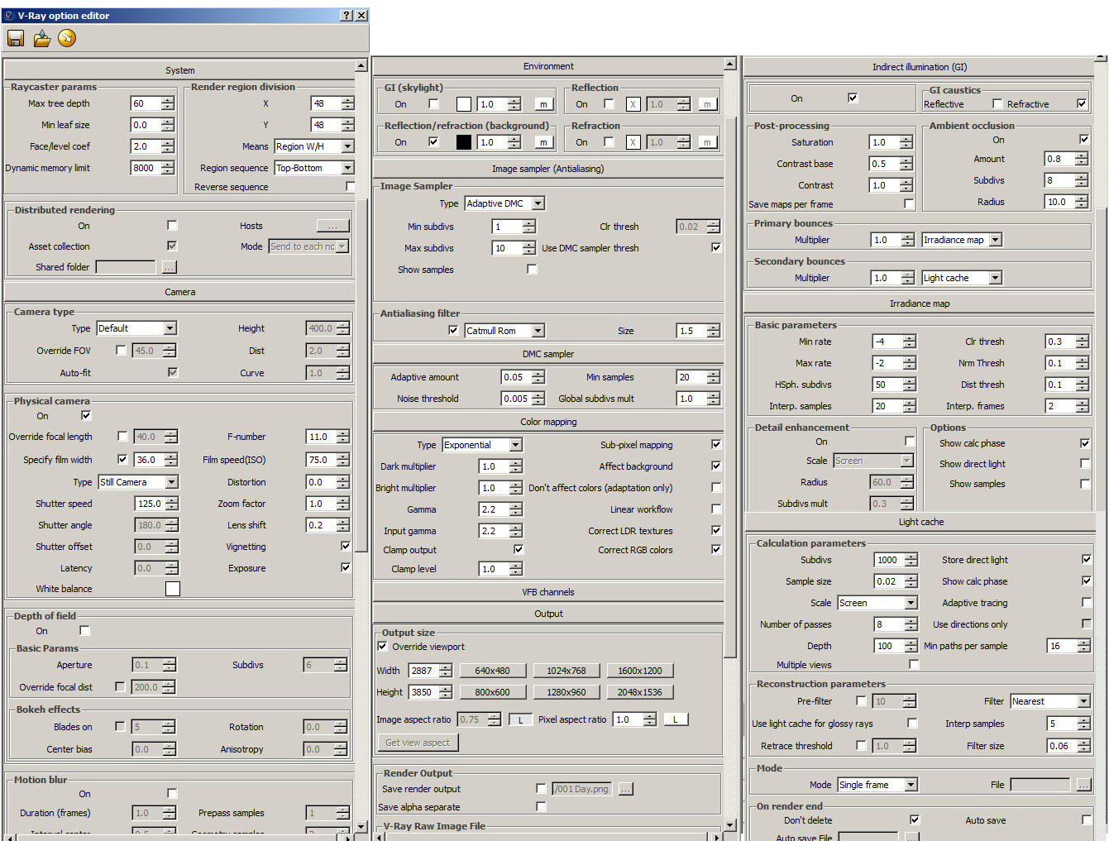
Task: Collapse the Light cache rollout header
Action: click(920, 522)
